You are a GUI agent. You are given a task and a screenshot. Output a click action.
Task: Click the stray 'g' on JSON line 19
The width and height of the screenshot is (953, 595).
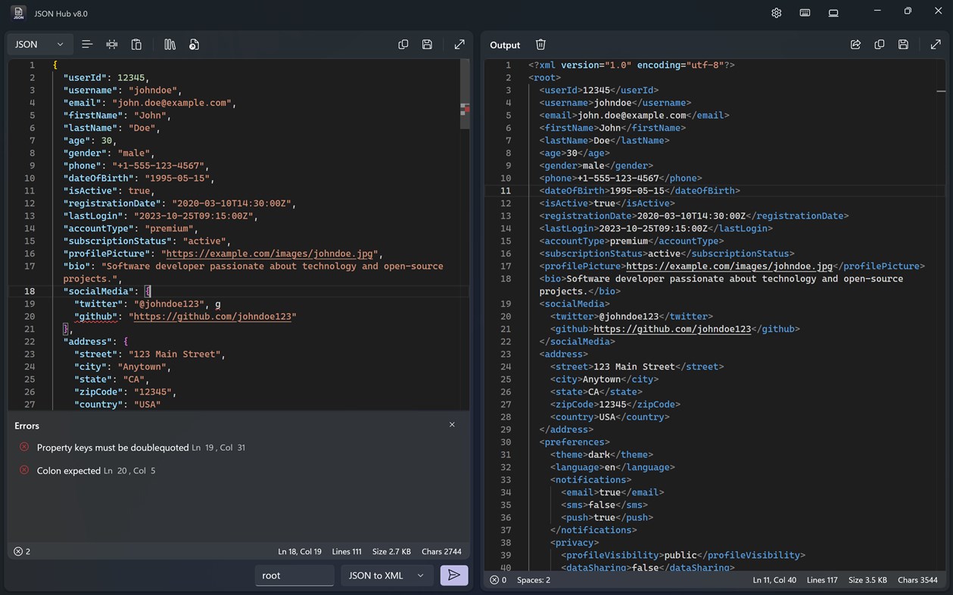(218, 304)
